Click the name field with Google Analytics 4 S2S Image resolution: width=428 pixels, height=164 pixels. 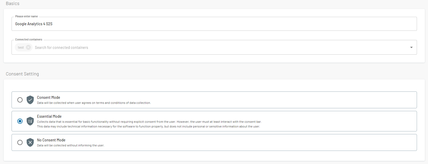tap(214, 24)
